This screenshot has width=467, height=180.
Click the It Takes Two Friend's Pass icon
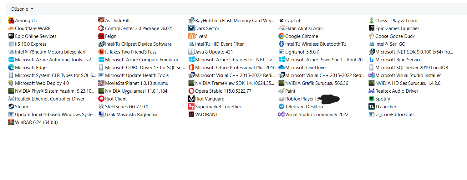(x=101, y=52)
